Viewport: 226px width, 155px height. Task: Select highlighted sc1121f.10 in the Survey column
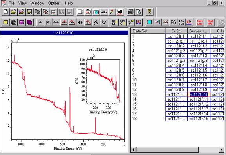[199, 94]
